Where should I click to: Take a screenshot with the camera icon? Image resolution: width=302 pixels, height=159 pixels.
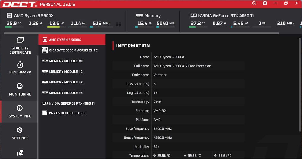tap(265, 3)
